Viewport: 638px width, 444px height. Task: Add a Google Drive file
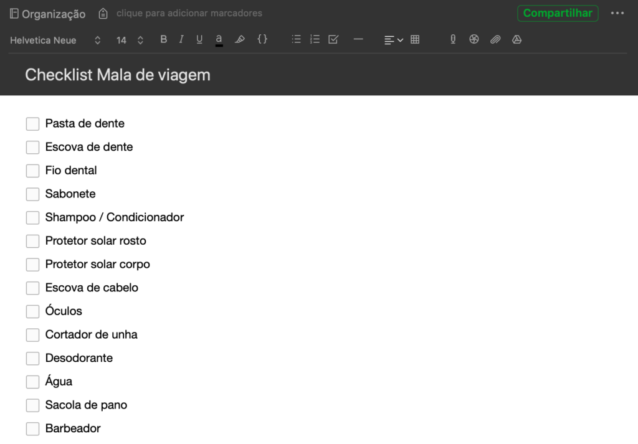tap(517, 39)
